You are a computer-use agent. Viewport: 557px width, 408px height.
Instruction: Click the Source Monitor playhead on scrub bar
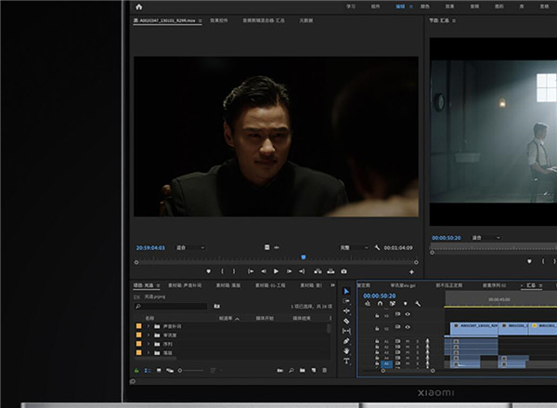(303, 258)
